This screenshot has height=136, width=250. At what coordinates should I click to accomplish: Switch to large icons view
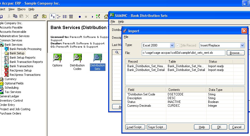click(x=52, y=16)
